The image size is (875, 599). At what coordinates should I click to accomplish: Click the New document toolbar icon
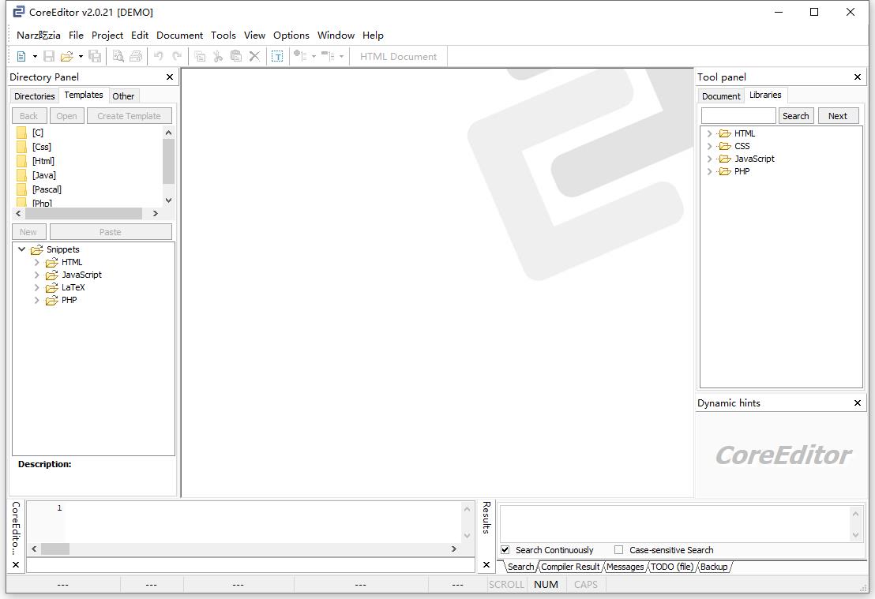pyautogui.click(x=21, y=56)
